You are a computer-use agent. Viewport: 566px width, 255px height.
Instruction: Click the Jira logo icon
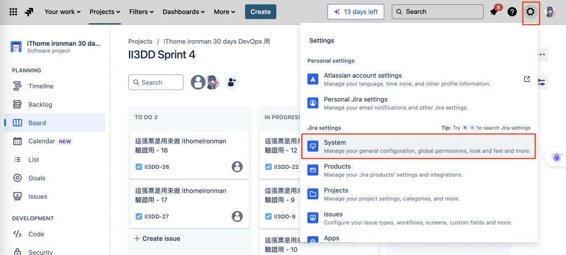click(29, 12)
